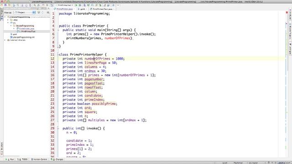Click the green Run button in toolbar
Screen dimensions: 292x164
tap(76, 5)
